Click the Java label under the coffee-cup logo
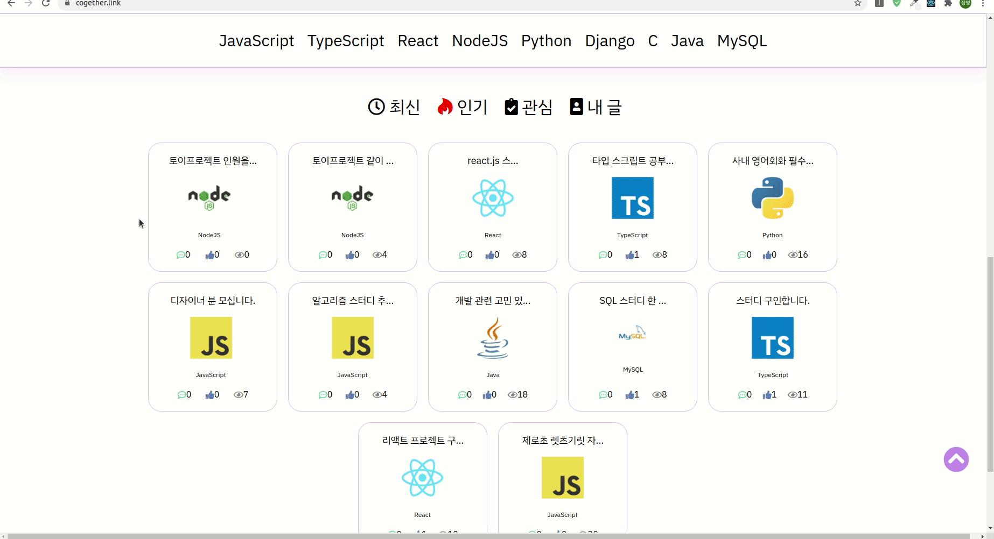 click(x=493, y=375)
